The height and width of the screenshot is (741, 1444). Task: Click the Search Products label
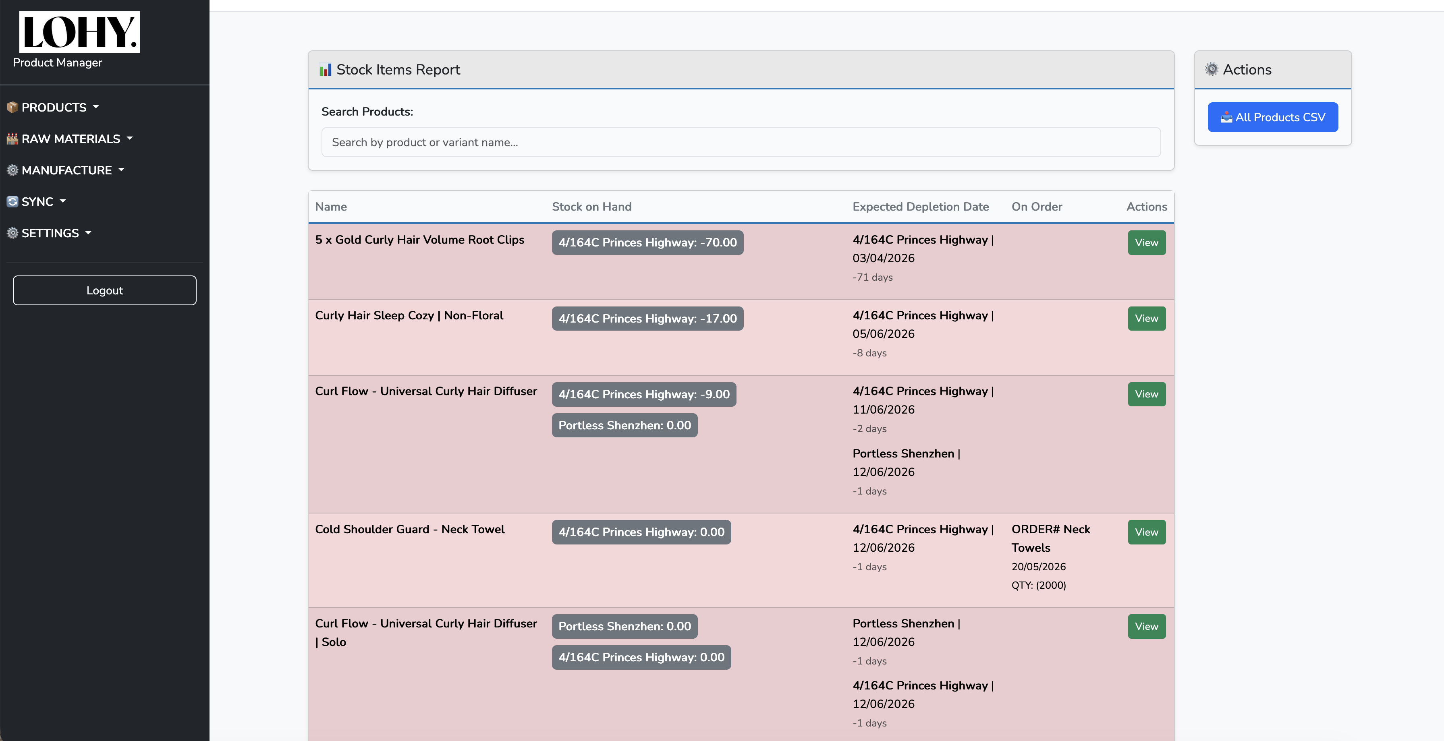tap(367, 112)
